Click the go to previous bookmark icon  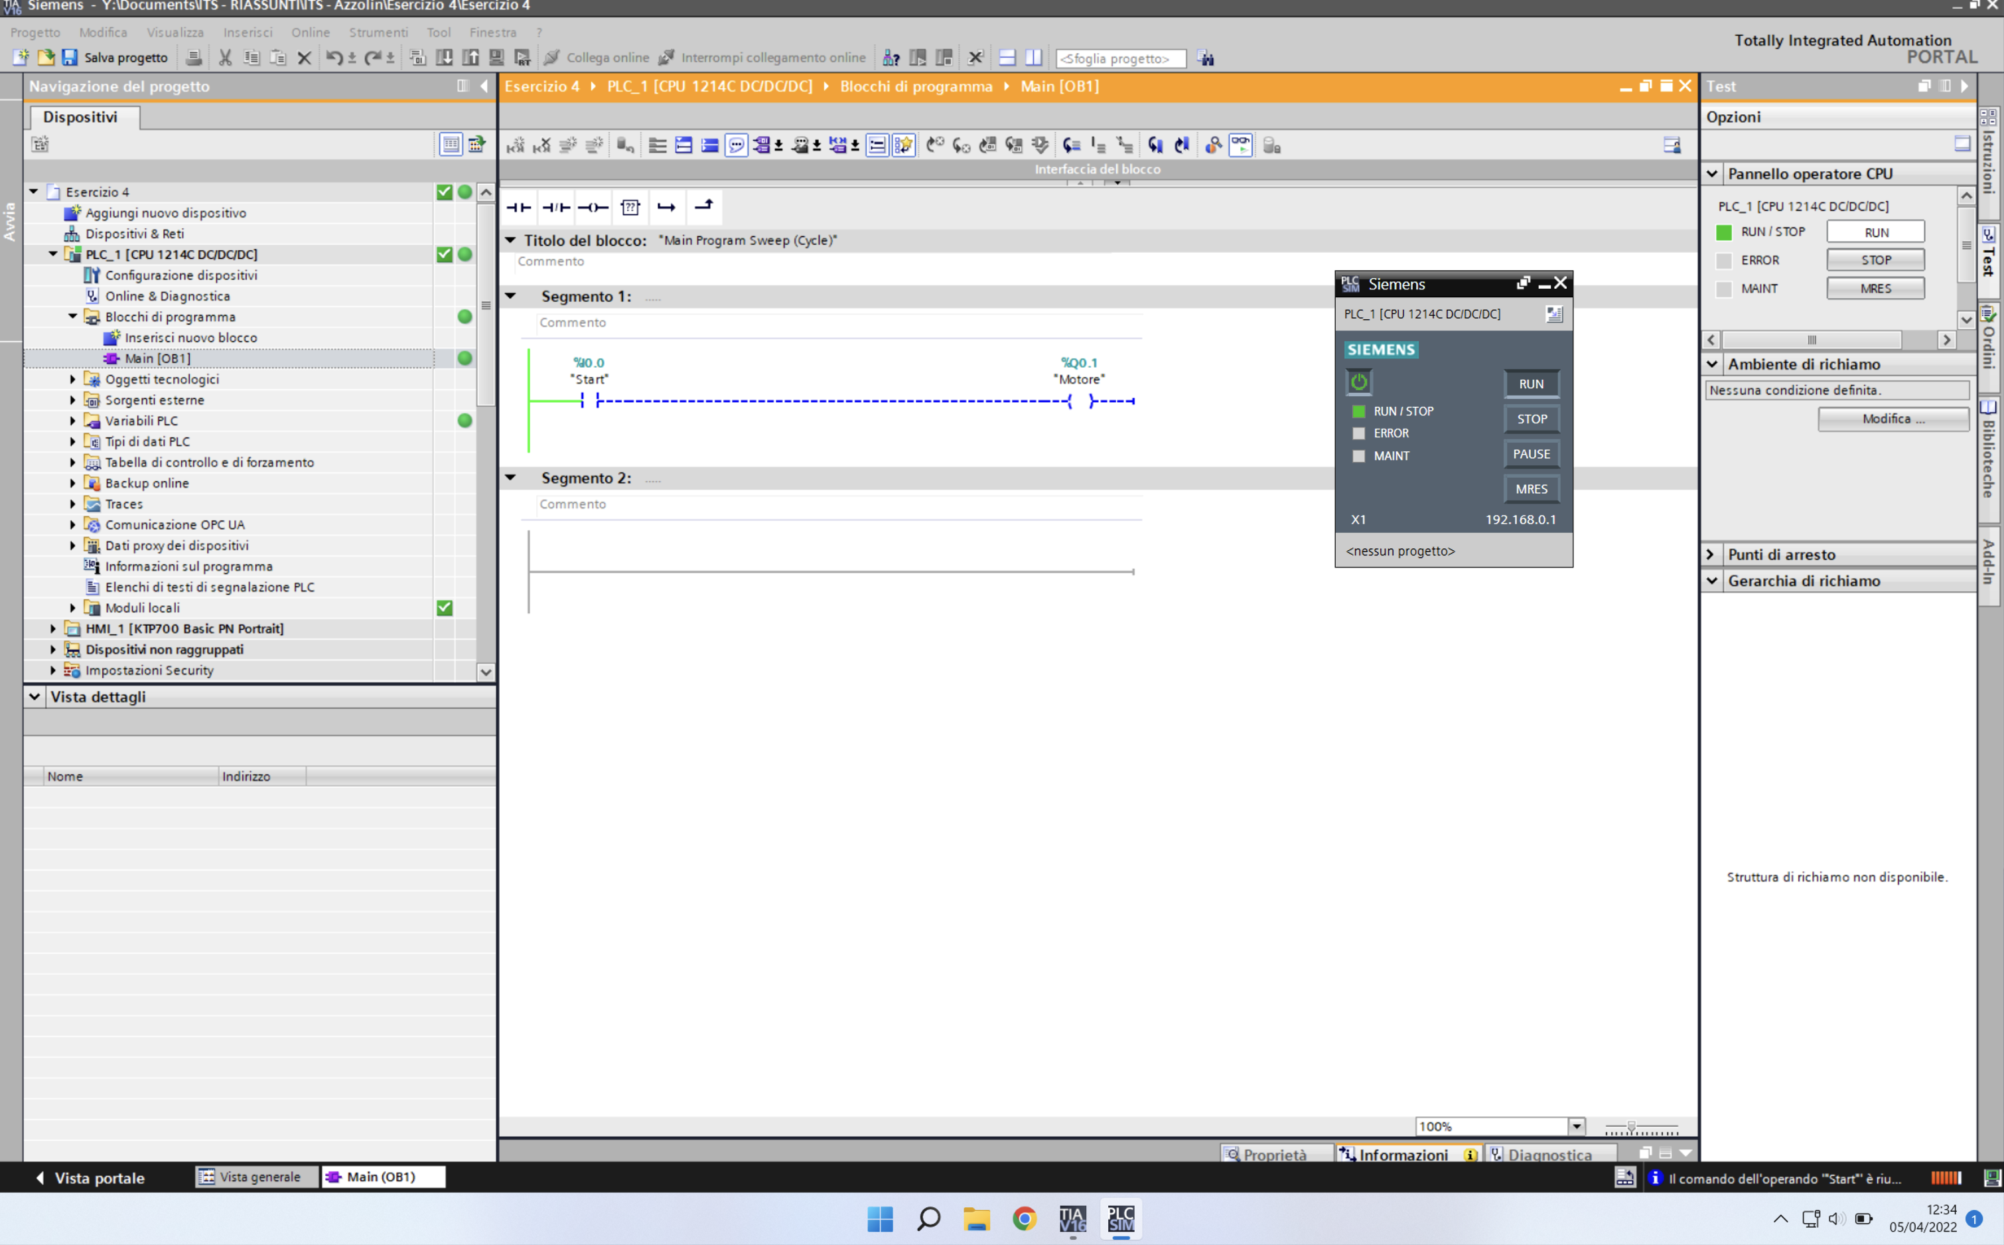1182,145
